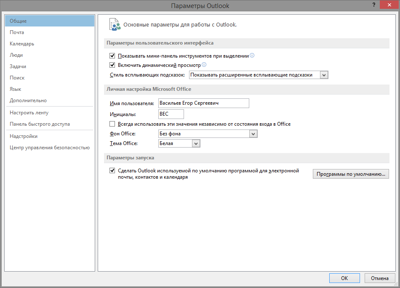Open 'Центр управления безопасностью' category
This screenshot has width=400, height=288.
pyautogui.click(x=50, y=148)
